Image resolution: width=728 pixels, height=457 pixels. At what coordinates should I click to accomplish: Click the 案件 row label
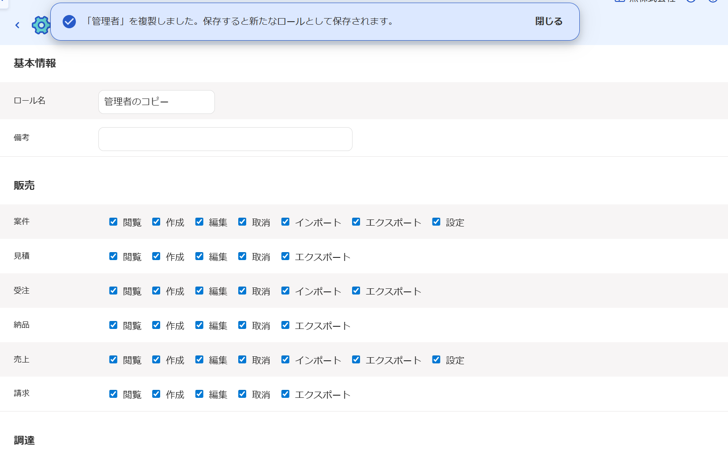coord(22,221)
